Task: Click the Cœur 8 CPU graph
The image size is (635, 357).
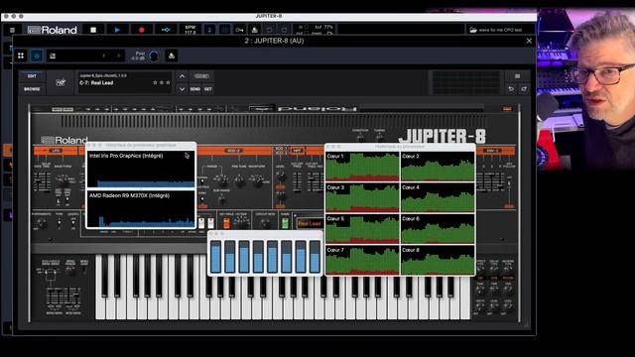Action: (438, 260)
